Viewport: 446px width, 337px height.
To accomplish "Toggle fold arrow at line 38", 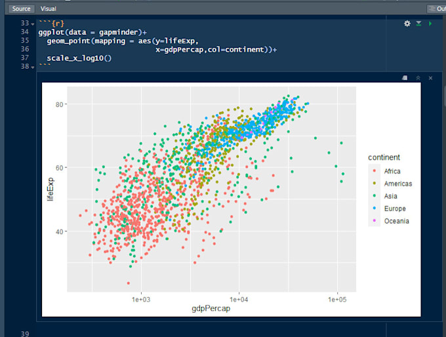I will [33, 68].
